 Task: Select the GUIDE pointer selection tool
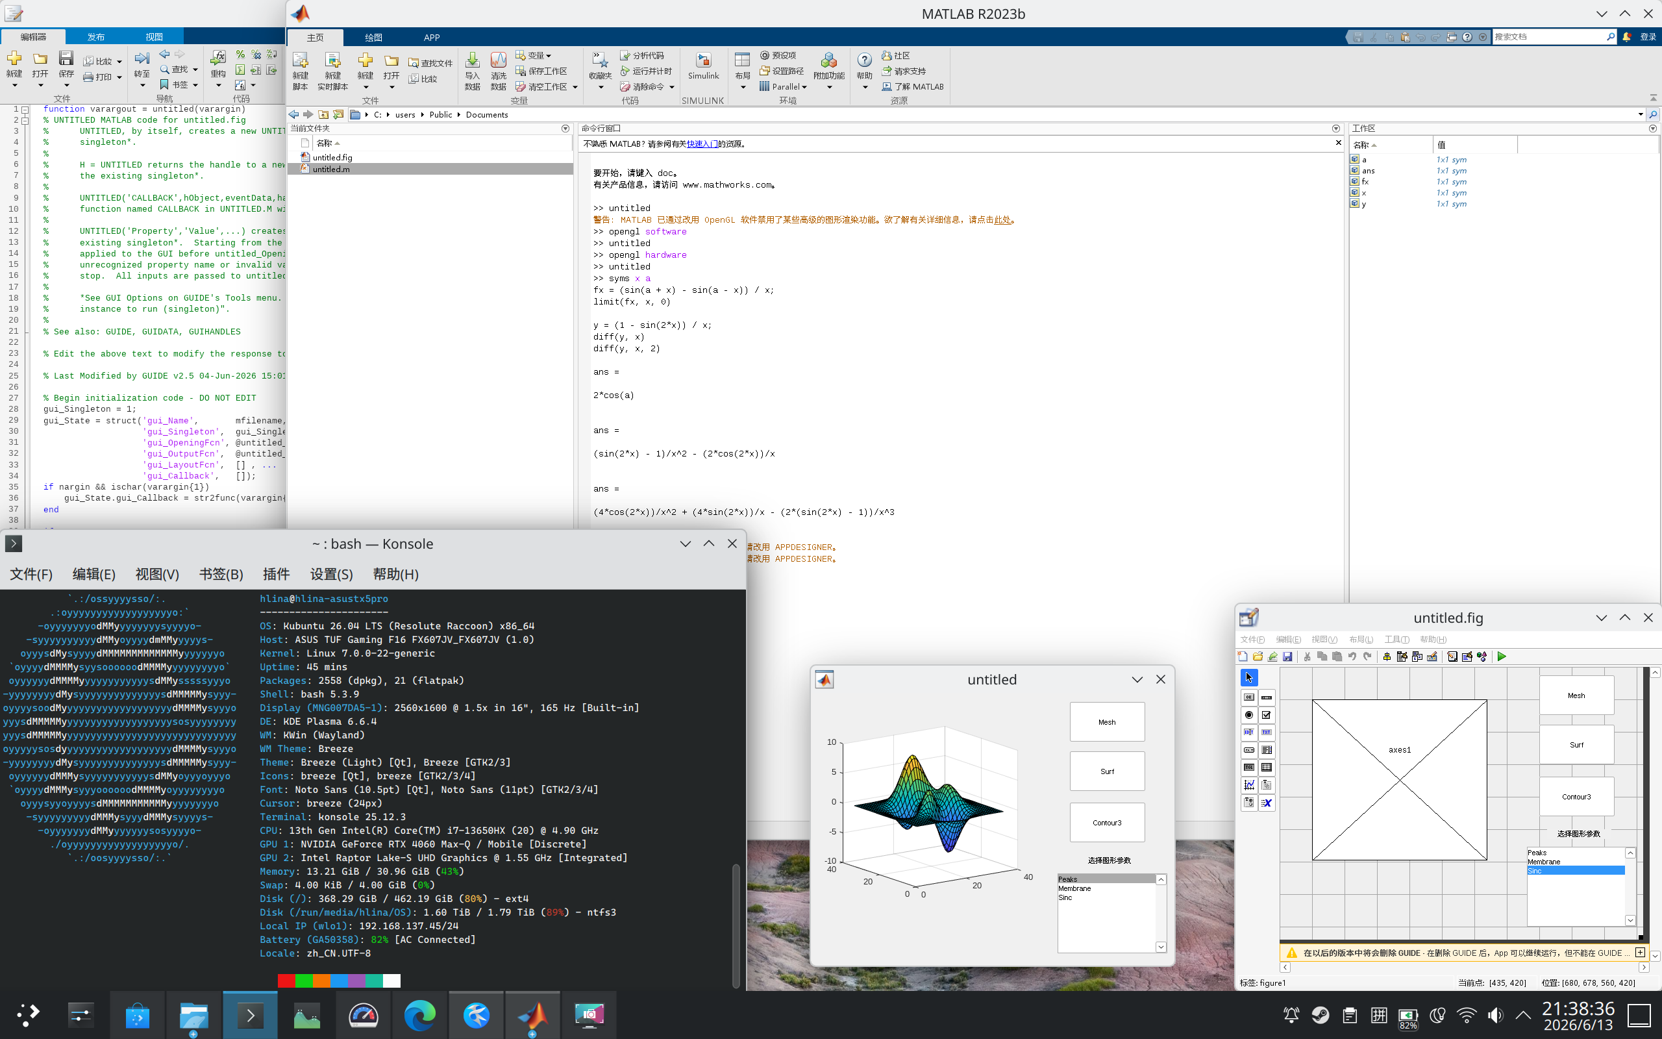point(1248,677)
